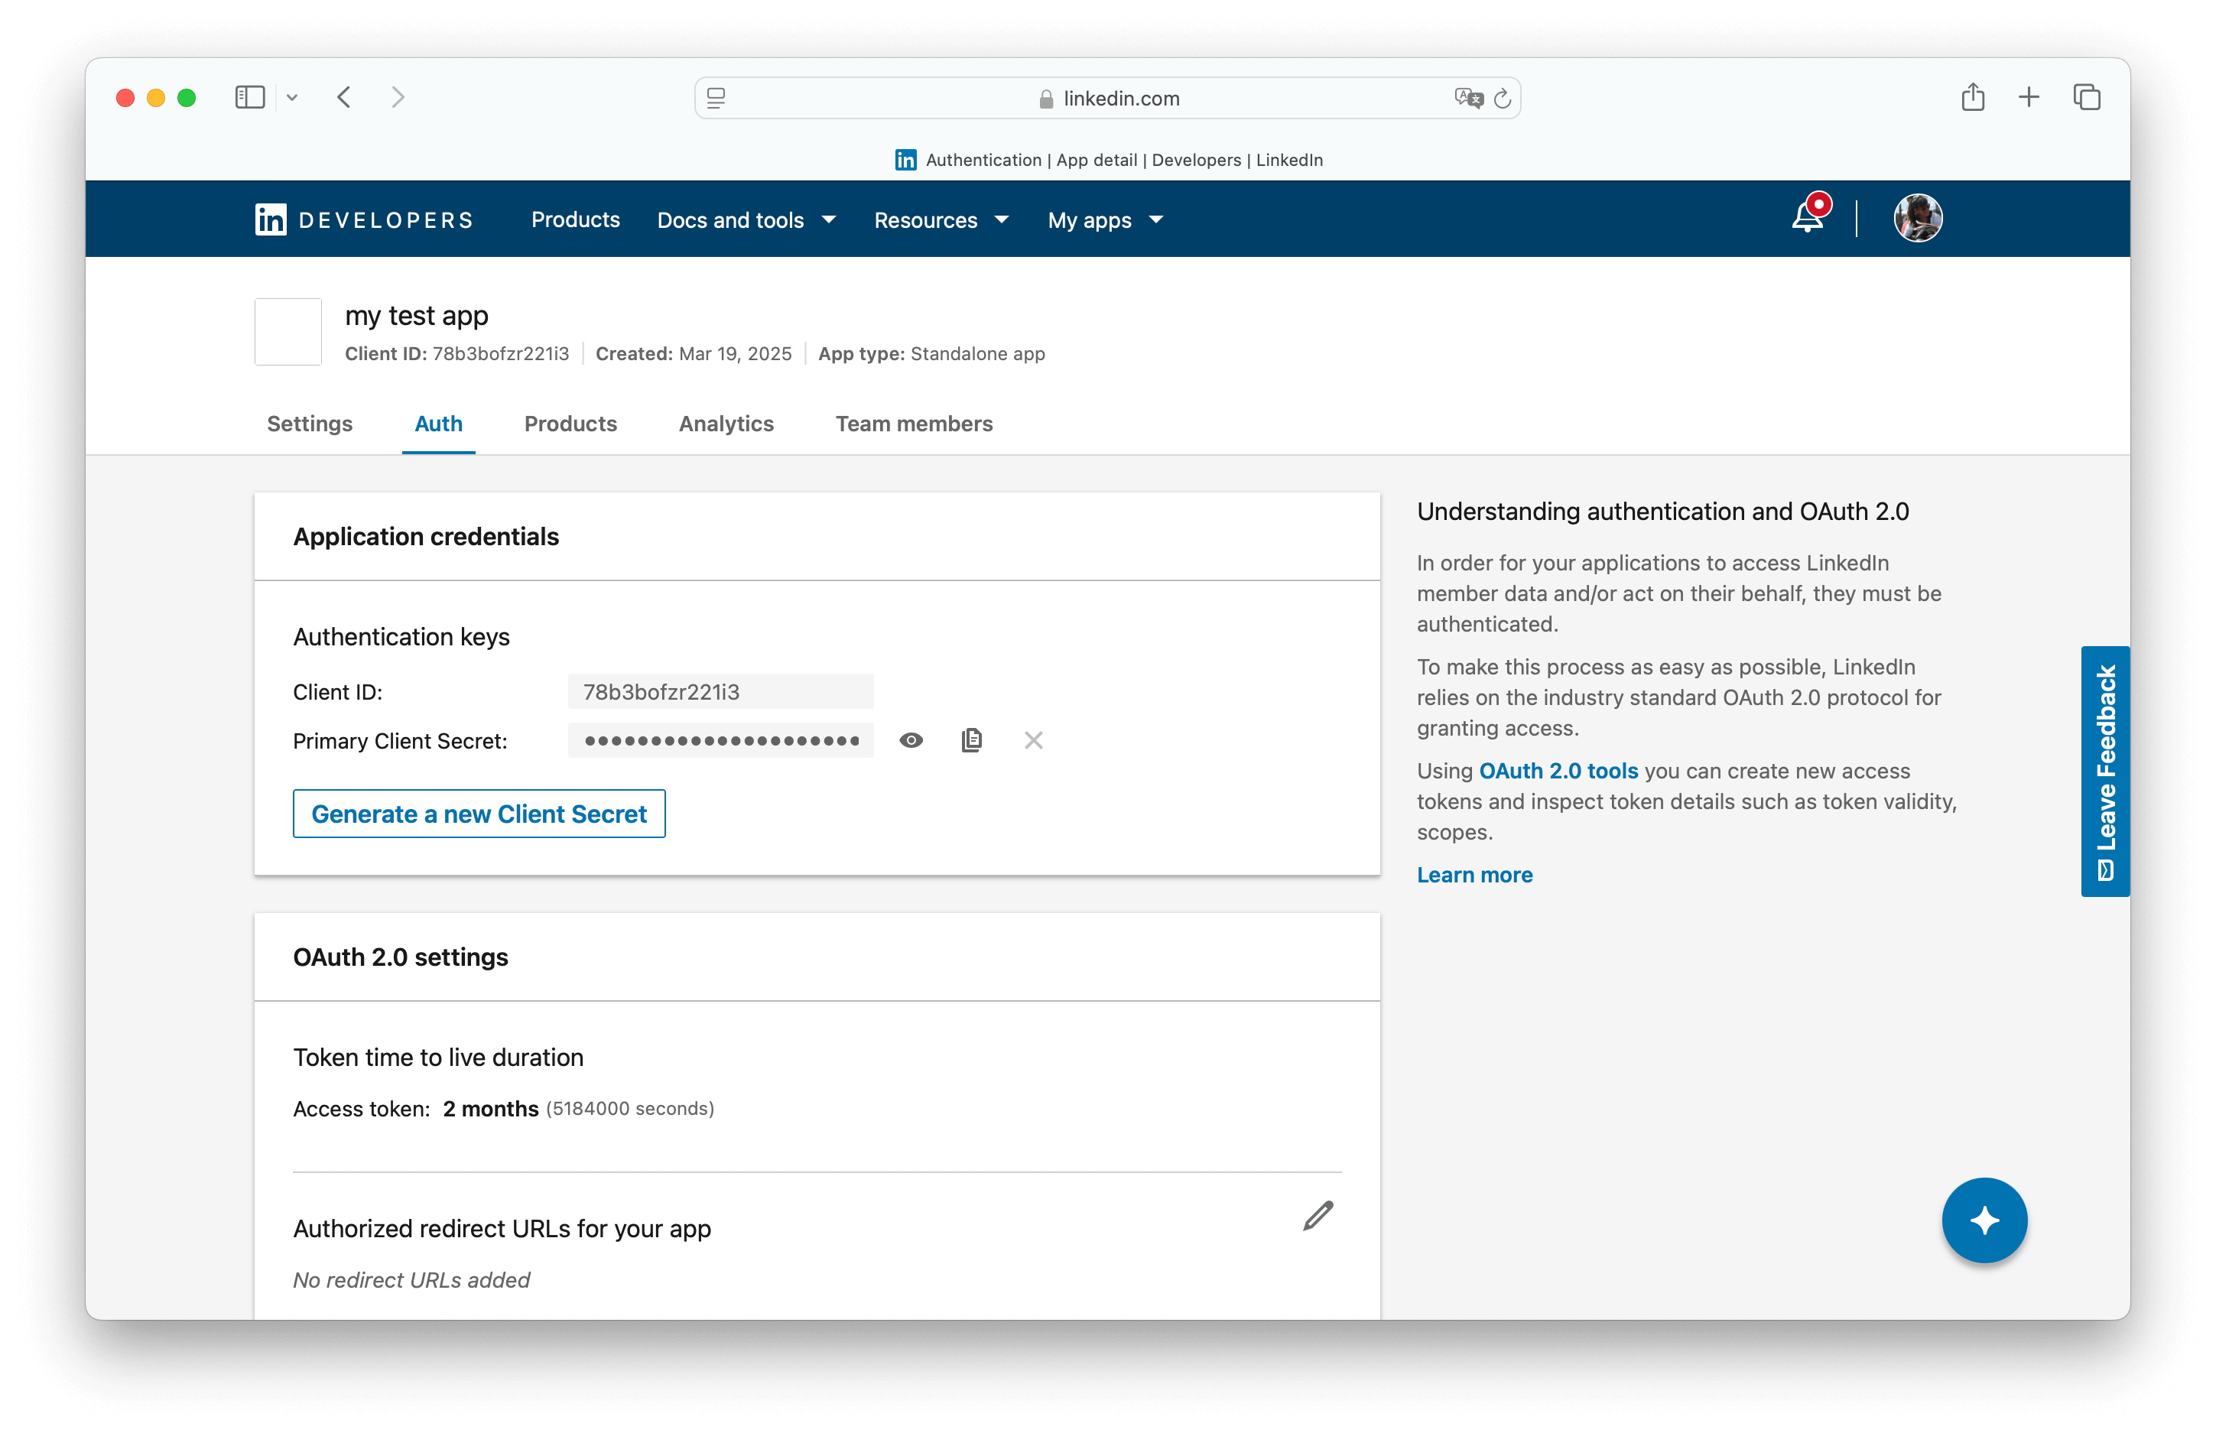This screenshot has height=1433, width=2216.
Task: Reveal the Primary Client Secret with the eye icon
Action: [911, 739]
